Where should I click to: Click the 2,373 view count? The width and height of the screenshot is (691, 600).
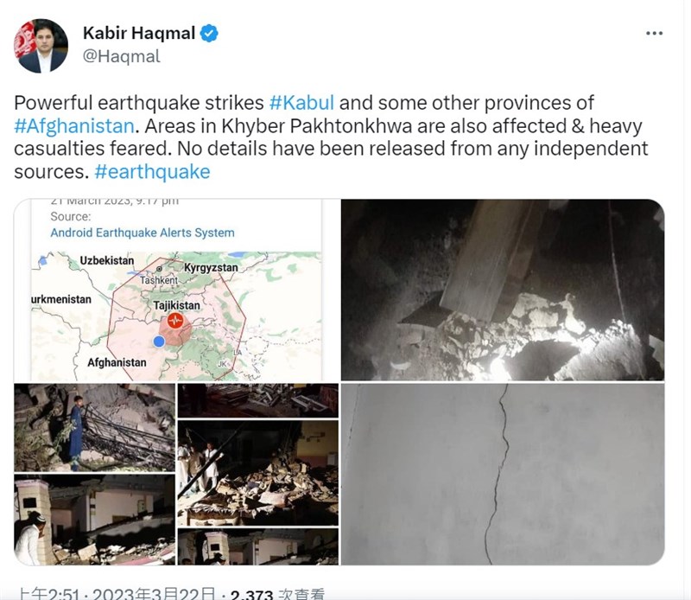(251, 594)
